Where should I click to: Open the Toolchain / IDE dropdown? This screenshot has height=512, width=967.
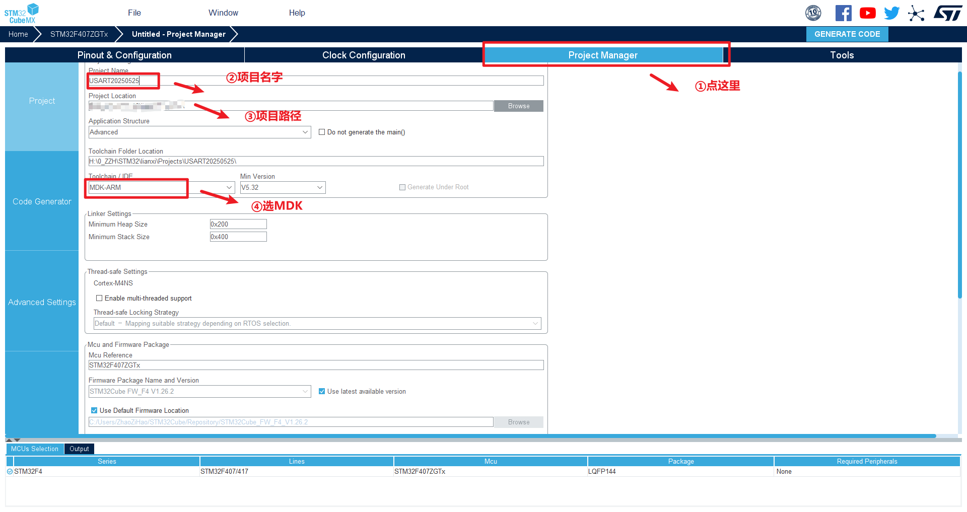161,188
